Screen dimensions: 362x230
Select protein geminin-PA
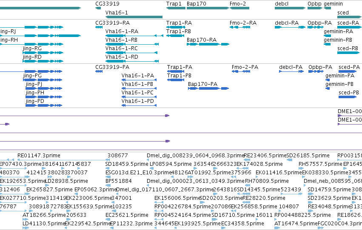pyautogui.click(x=340, y=76)
